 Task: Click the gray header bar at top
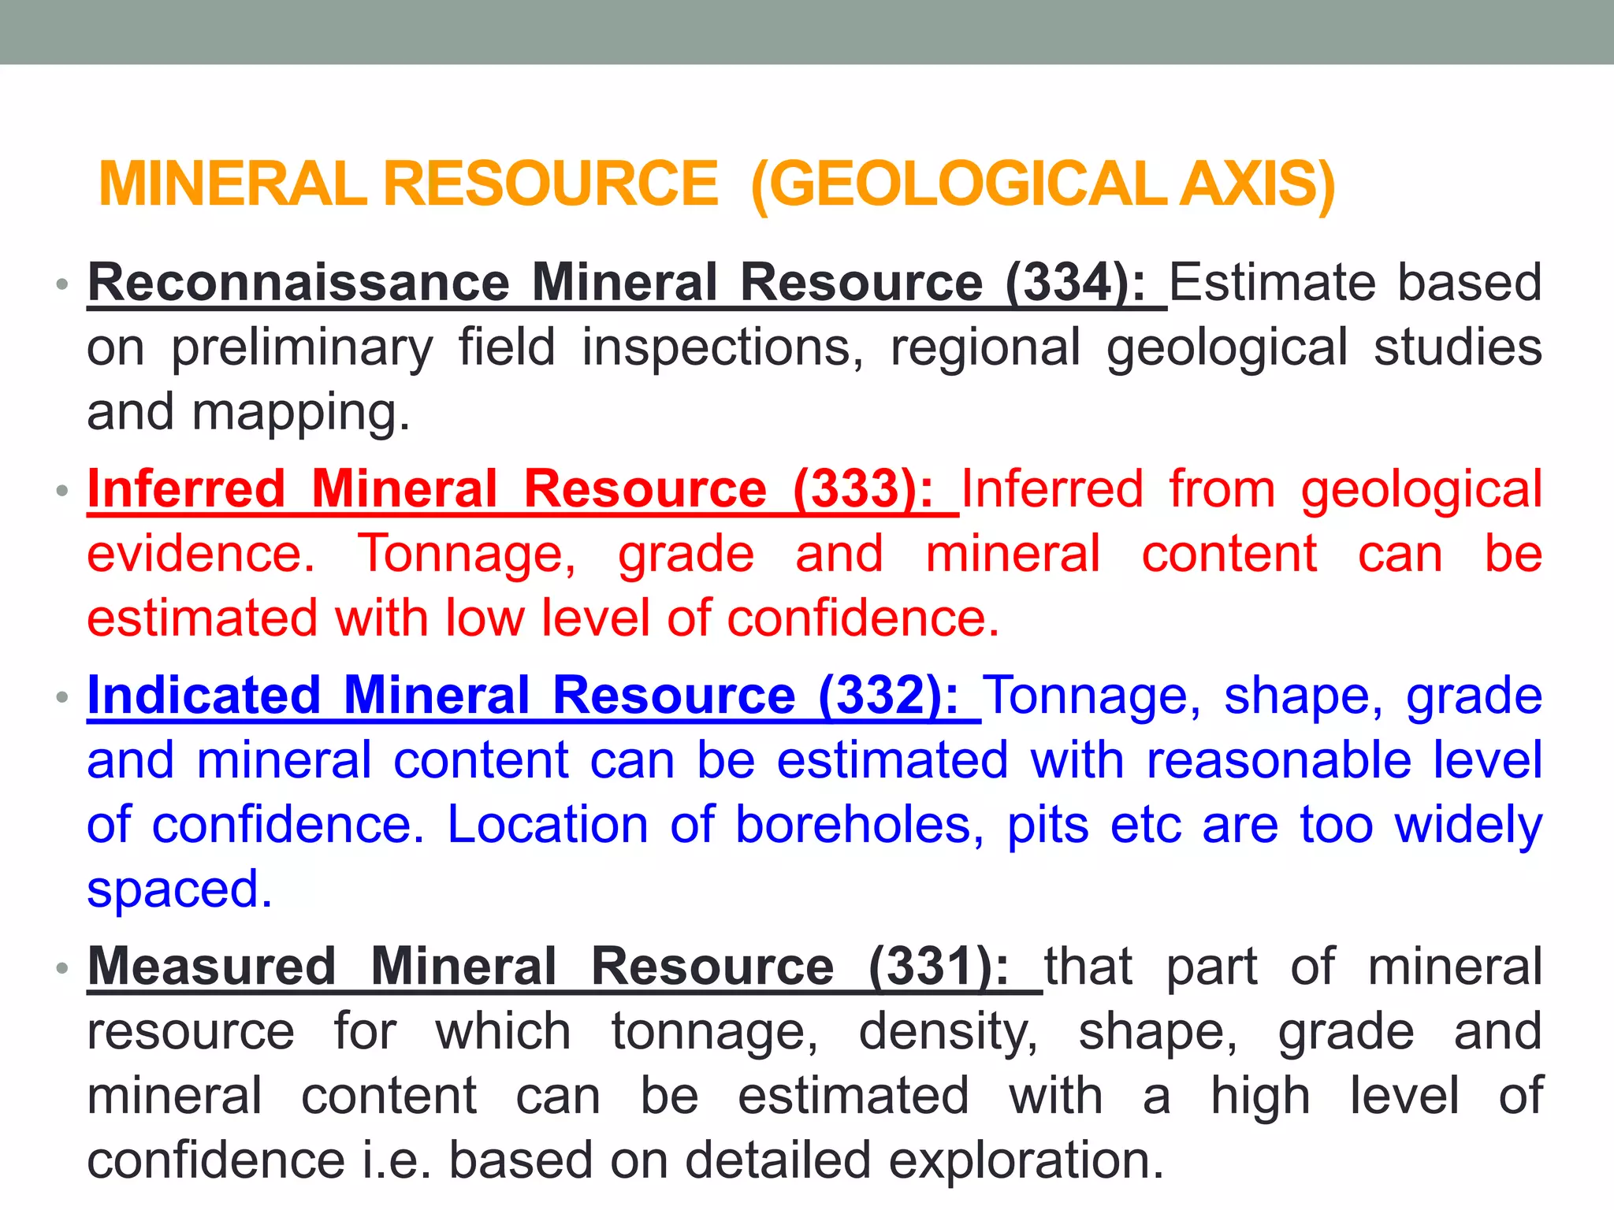(x=807, y=32)
